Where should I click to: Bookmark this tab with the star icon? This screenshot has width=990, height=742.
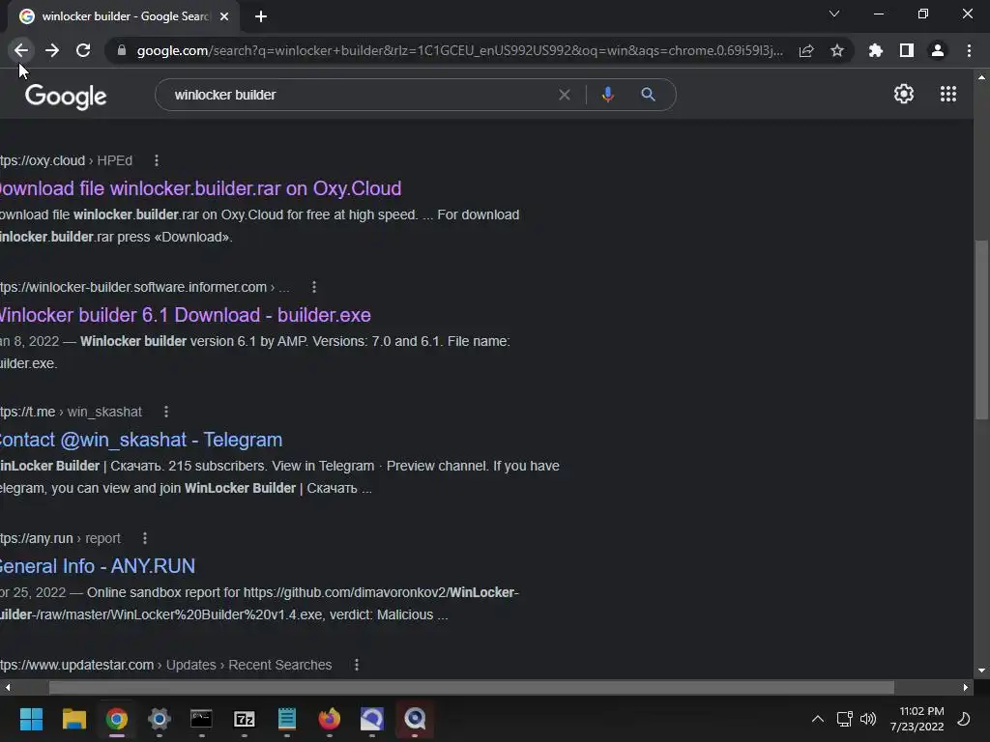[837, 50]
